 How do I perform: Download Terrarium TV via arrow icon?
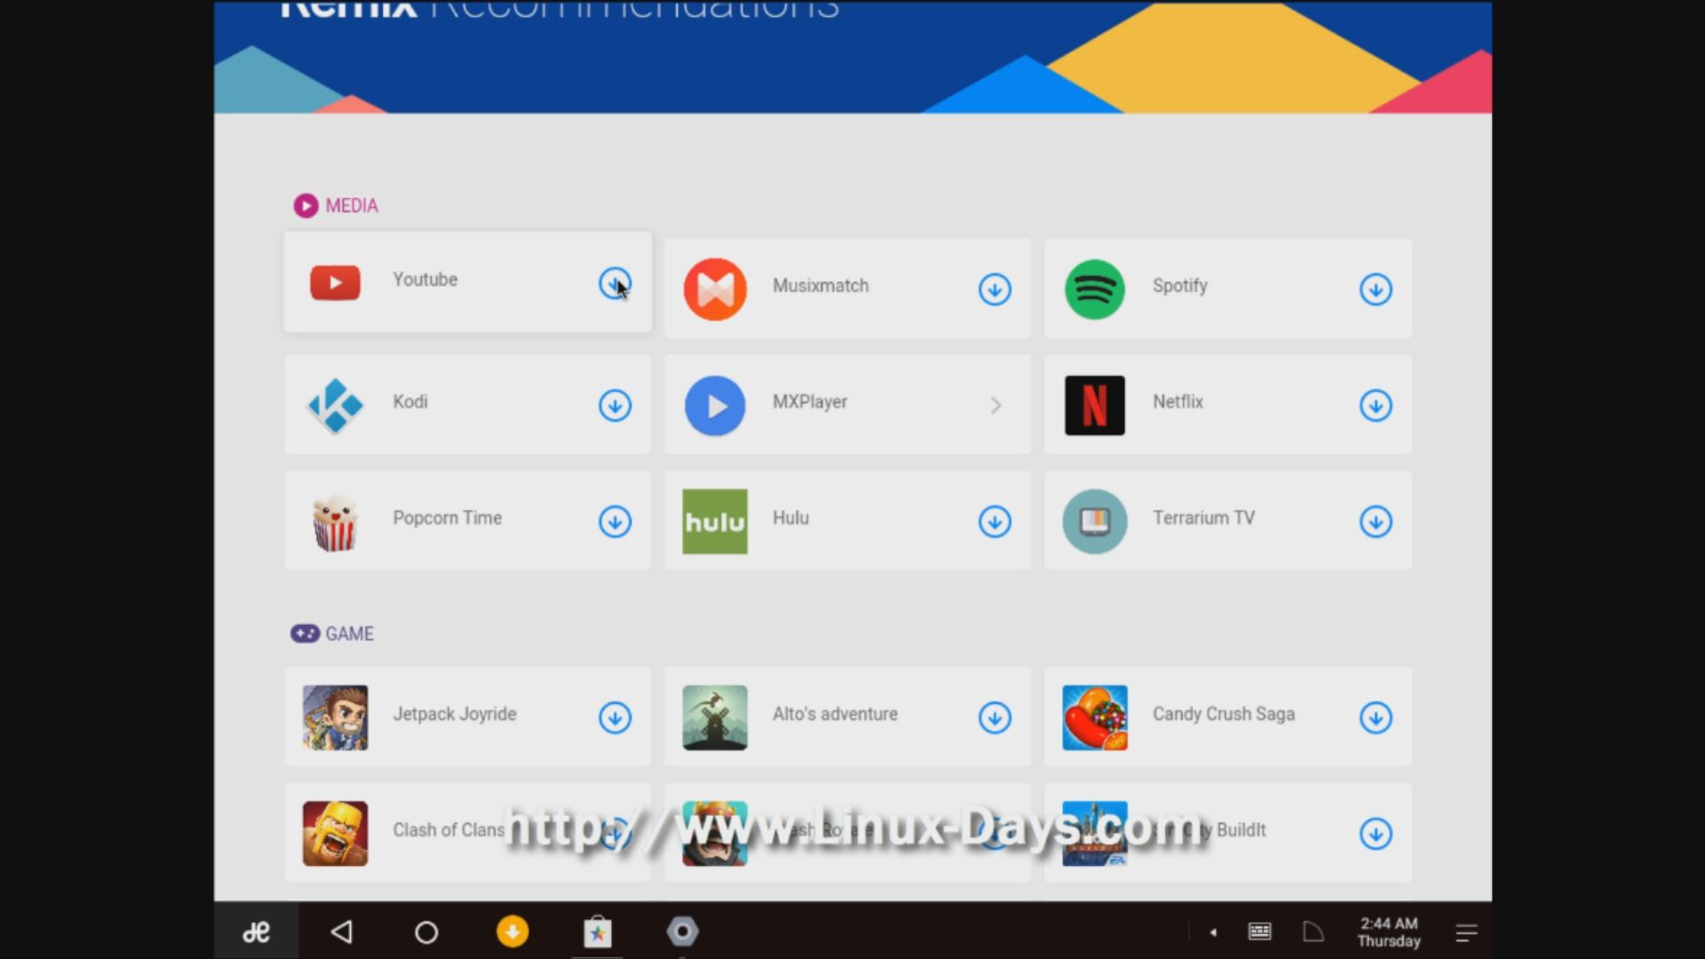1375,522
